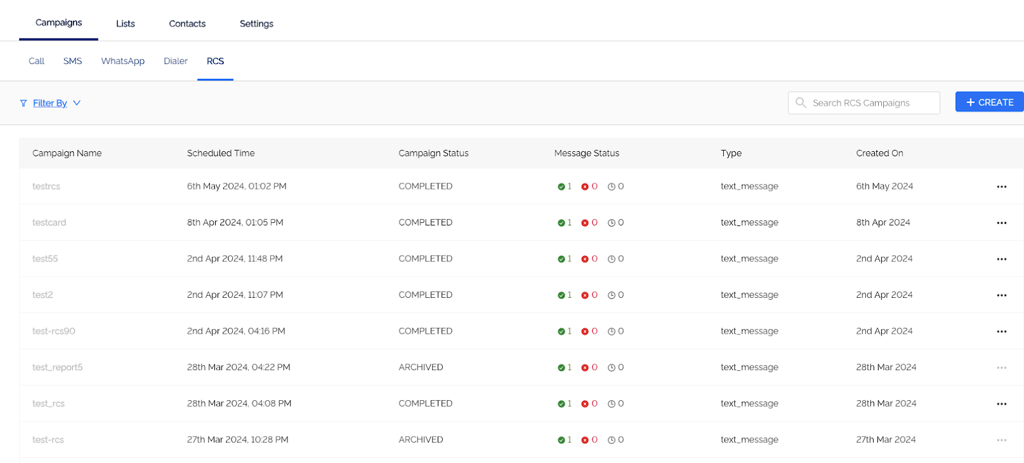Open the three-dot menu for test-rcs90 campaign
The height and width of the screenshot is (463, 1024).
(1002, 332)
